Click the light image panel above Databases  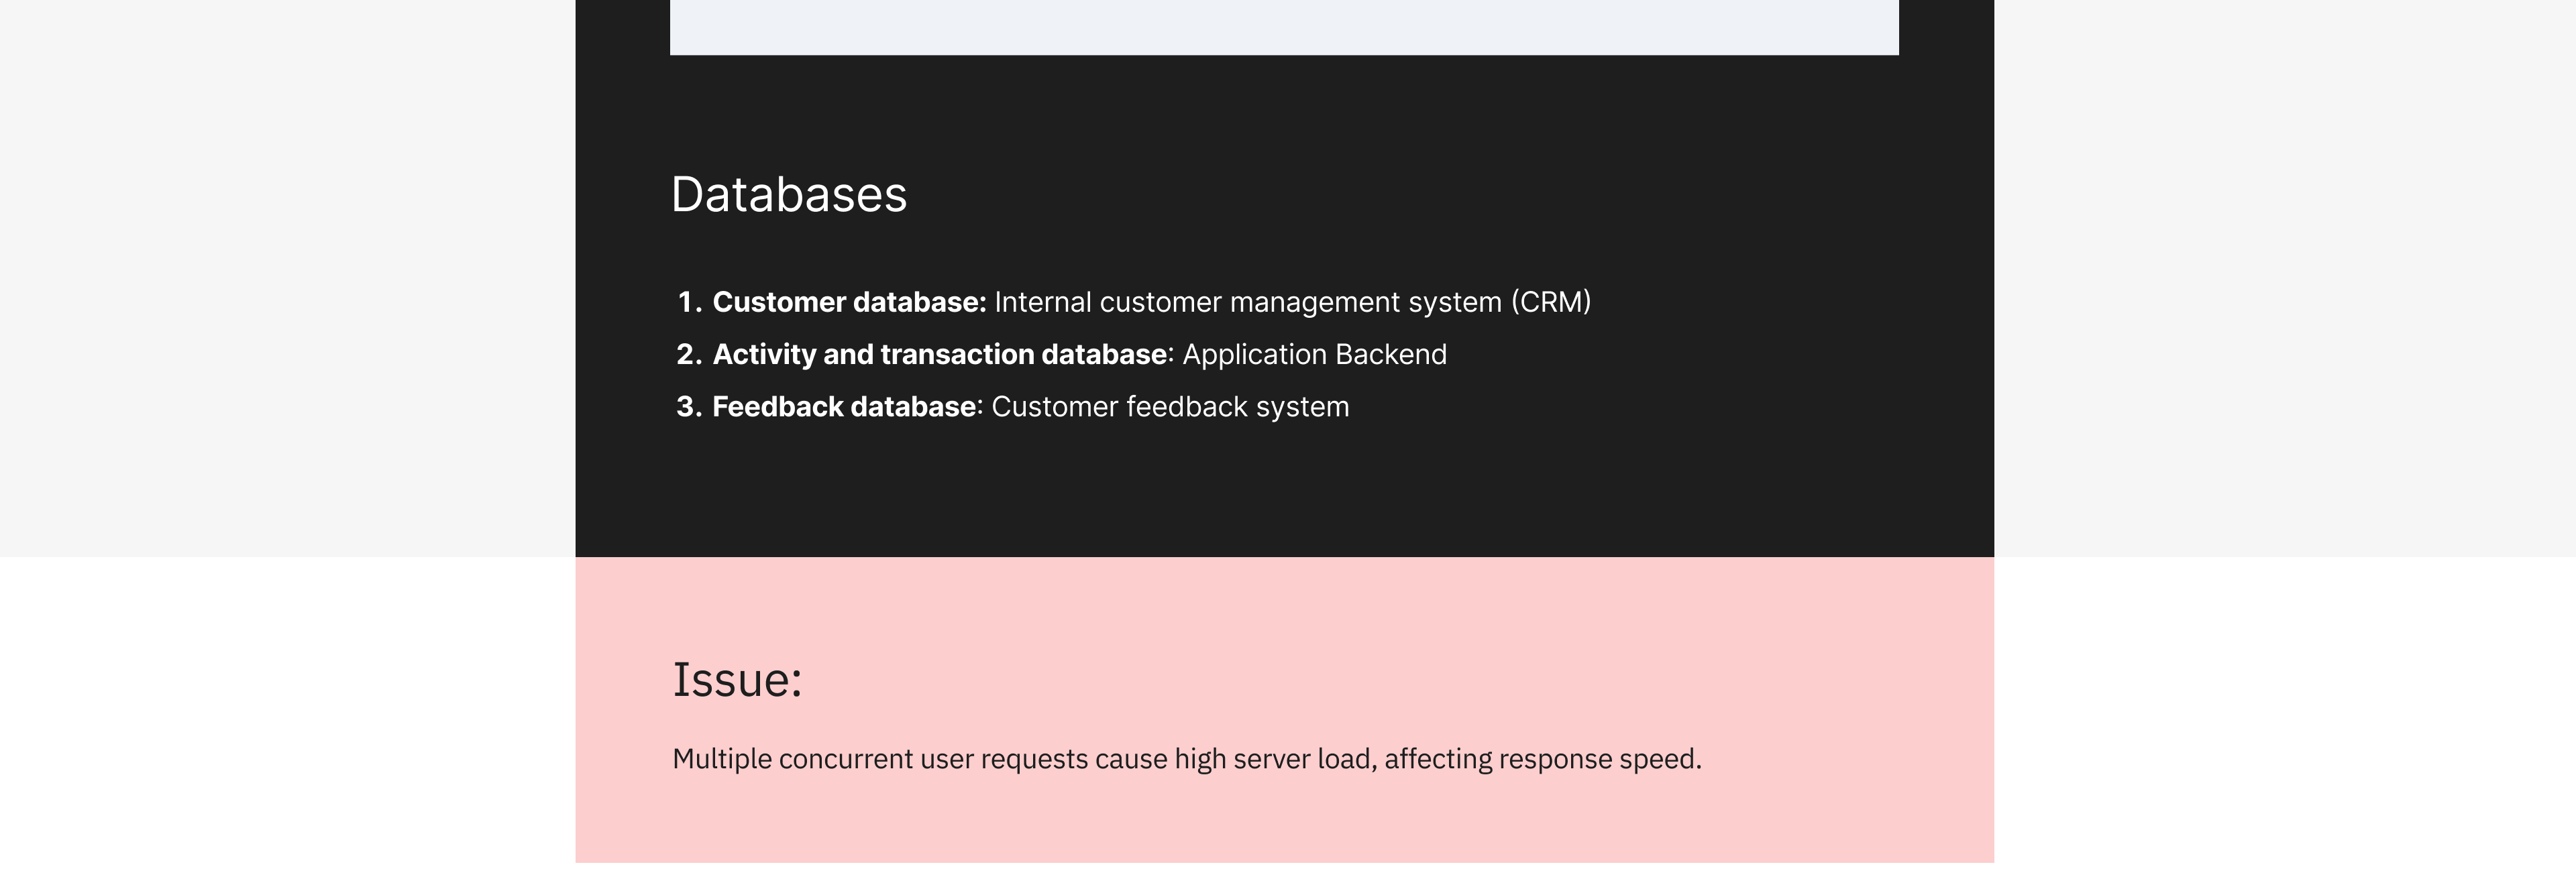(1284, 27)
